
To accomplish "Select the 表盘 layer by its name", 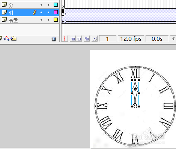I will (13, 20).
